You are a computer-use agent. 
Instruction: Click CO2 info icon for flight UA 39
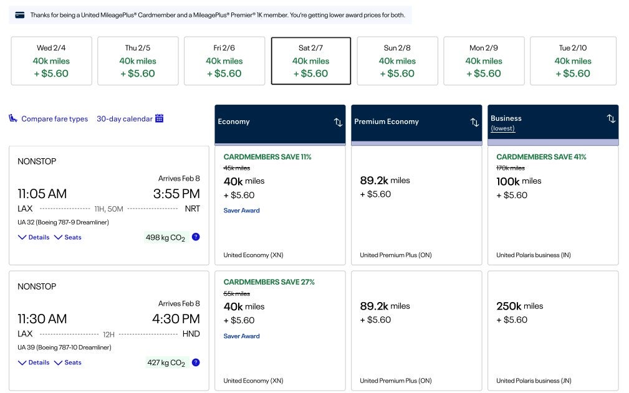[196, 362]
